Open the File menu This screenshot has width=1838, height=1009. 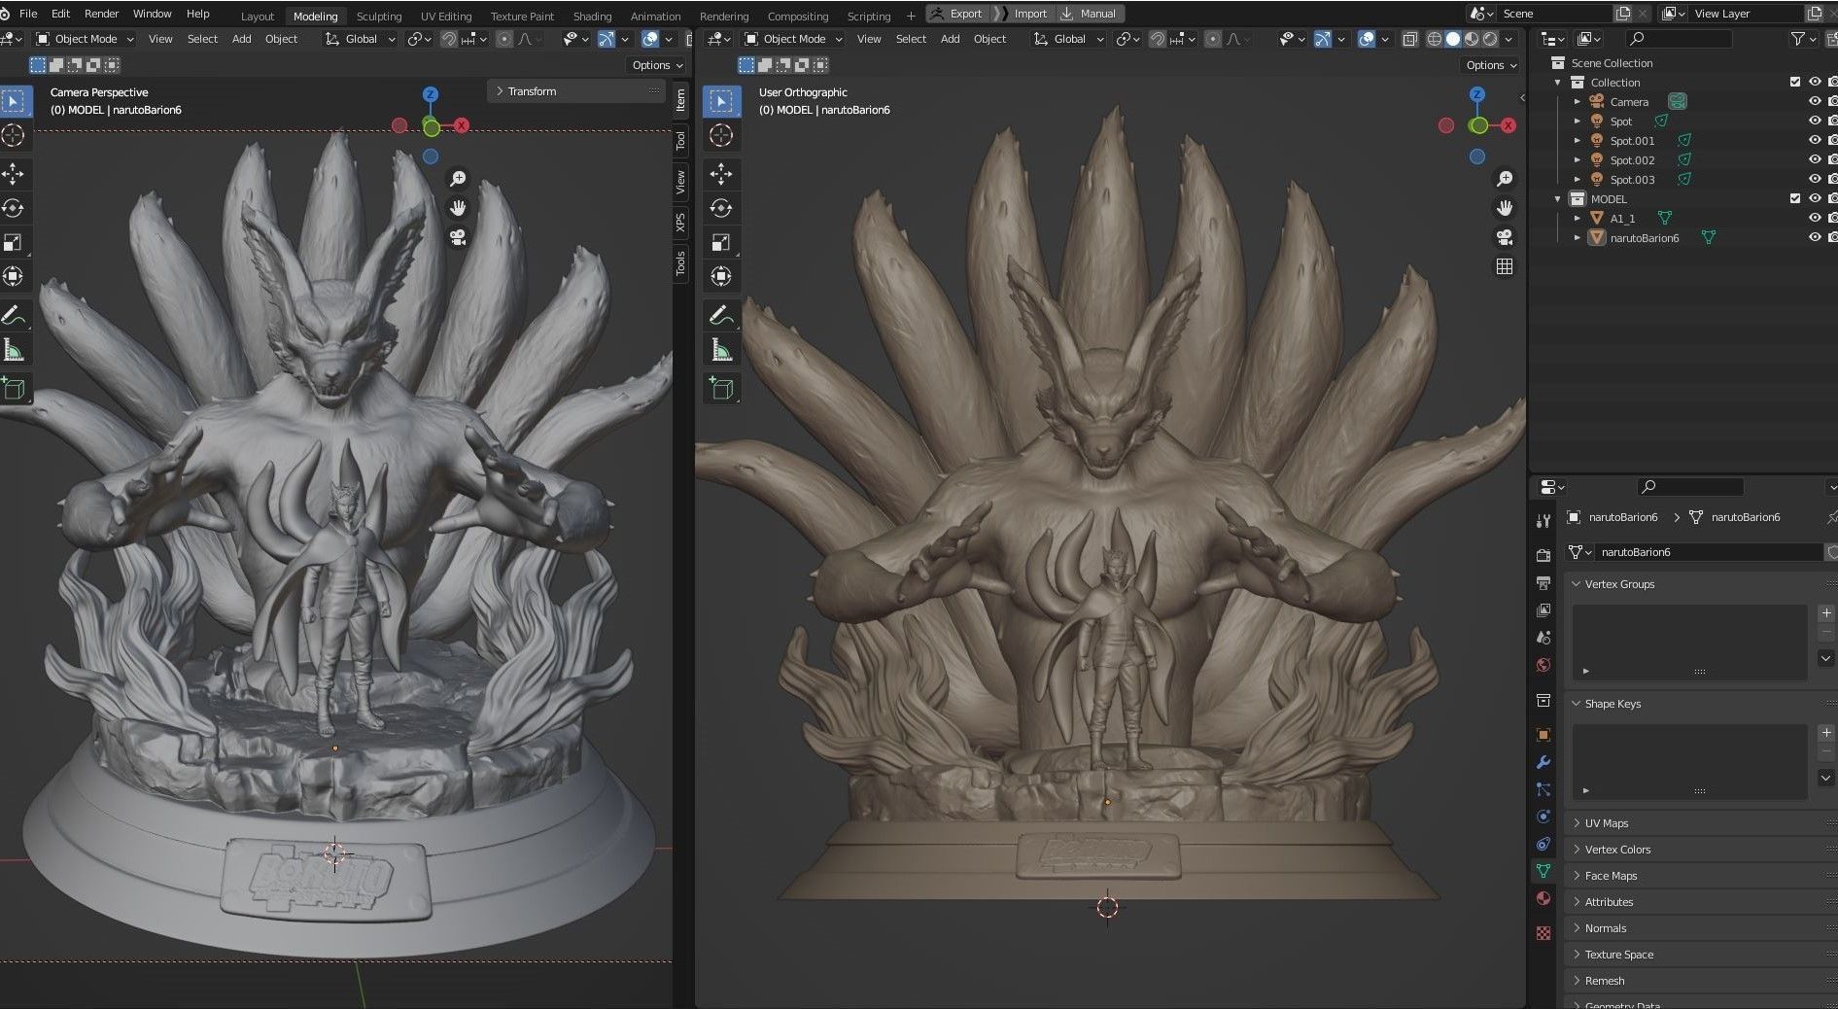point(28,14)
